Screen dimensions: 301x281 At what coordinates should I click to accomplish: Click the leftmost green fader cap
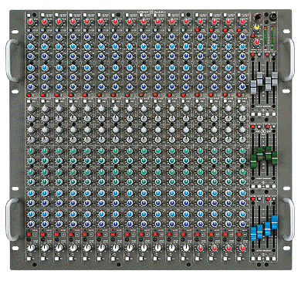point(253,161)
